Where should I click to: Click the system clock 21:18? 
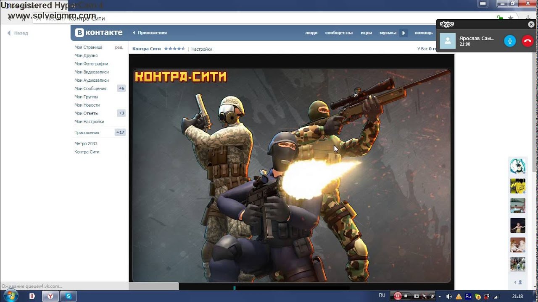(x=517, y=297)
